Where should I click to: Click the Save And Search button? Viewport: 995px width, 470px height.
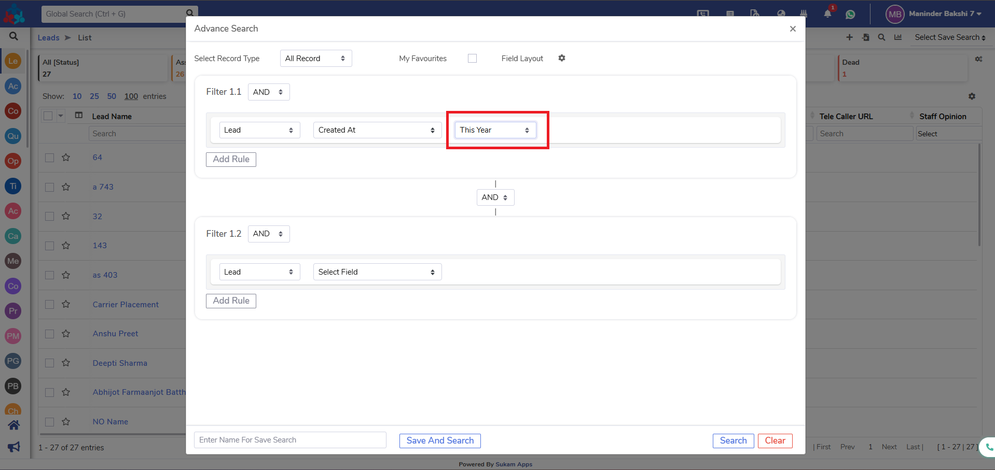click(440, 440)
